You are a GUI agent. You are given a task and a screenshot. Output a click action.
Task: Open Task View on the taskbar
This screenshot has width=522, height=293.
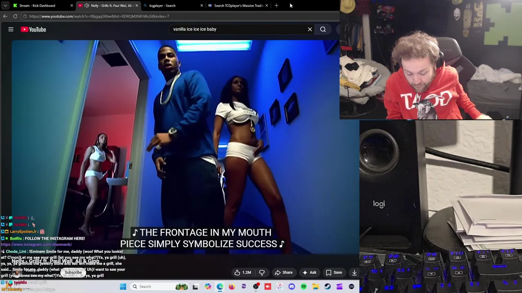[x=195, y=286]
